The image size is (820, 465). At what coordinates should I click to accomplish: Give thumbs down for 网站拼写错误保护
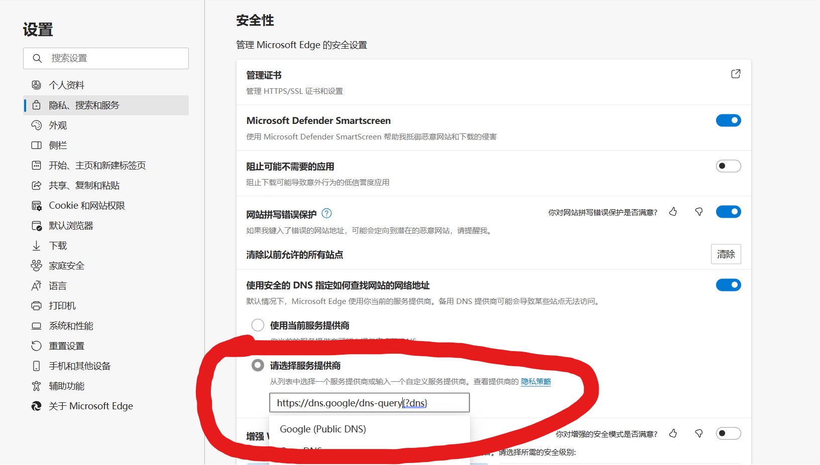698,212
